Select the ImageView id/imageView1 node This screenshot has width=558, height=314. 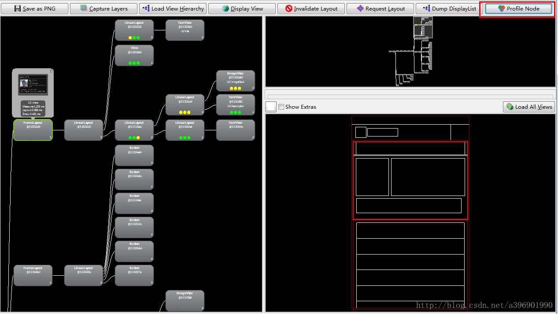(236, 81)
